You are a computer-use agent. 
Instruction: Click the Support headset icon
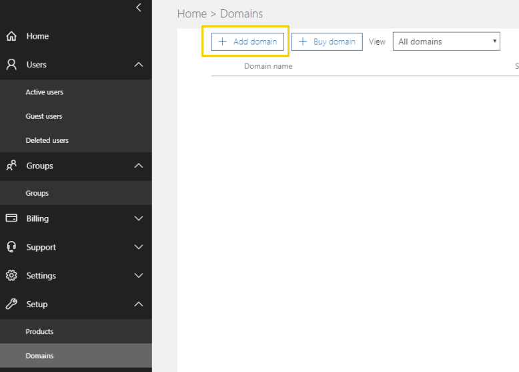pyautogui.click(x=11, y=247)
